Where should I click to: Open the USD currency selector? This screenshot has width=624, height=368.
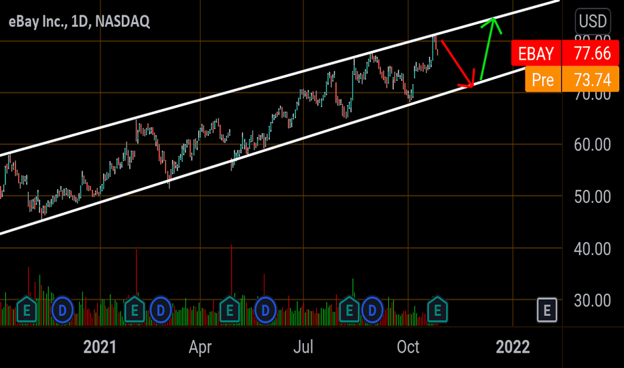(593, 21)
